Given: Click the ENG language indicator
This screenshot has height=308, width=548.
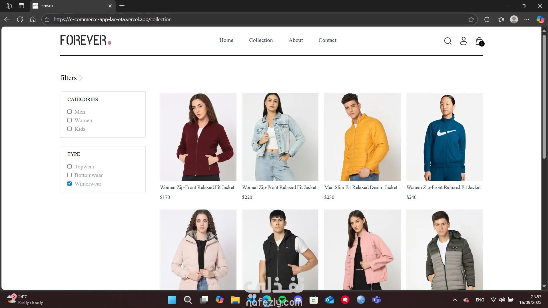Looking at the screenshot, I should point(480,300).
